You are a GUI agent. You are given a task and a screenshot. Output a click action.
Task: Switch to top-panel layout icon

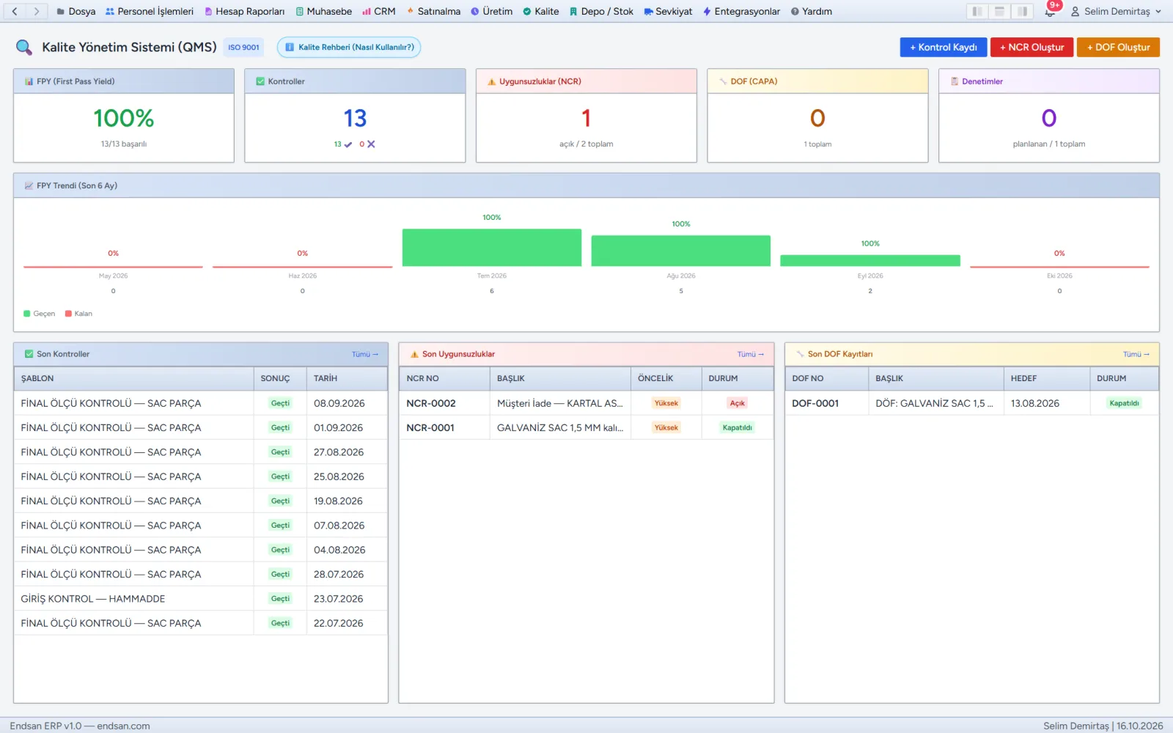pos(999,11)
